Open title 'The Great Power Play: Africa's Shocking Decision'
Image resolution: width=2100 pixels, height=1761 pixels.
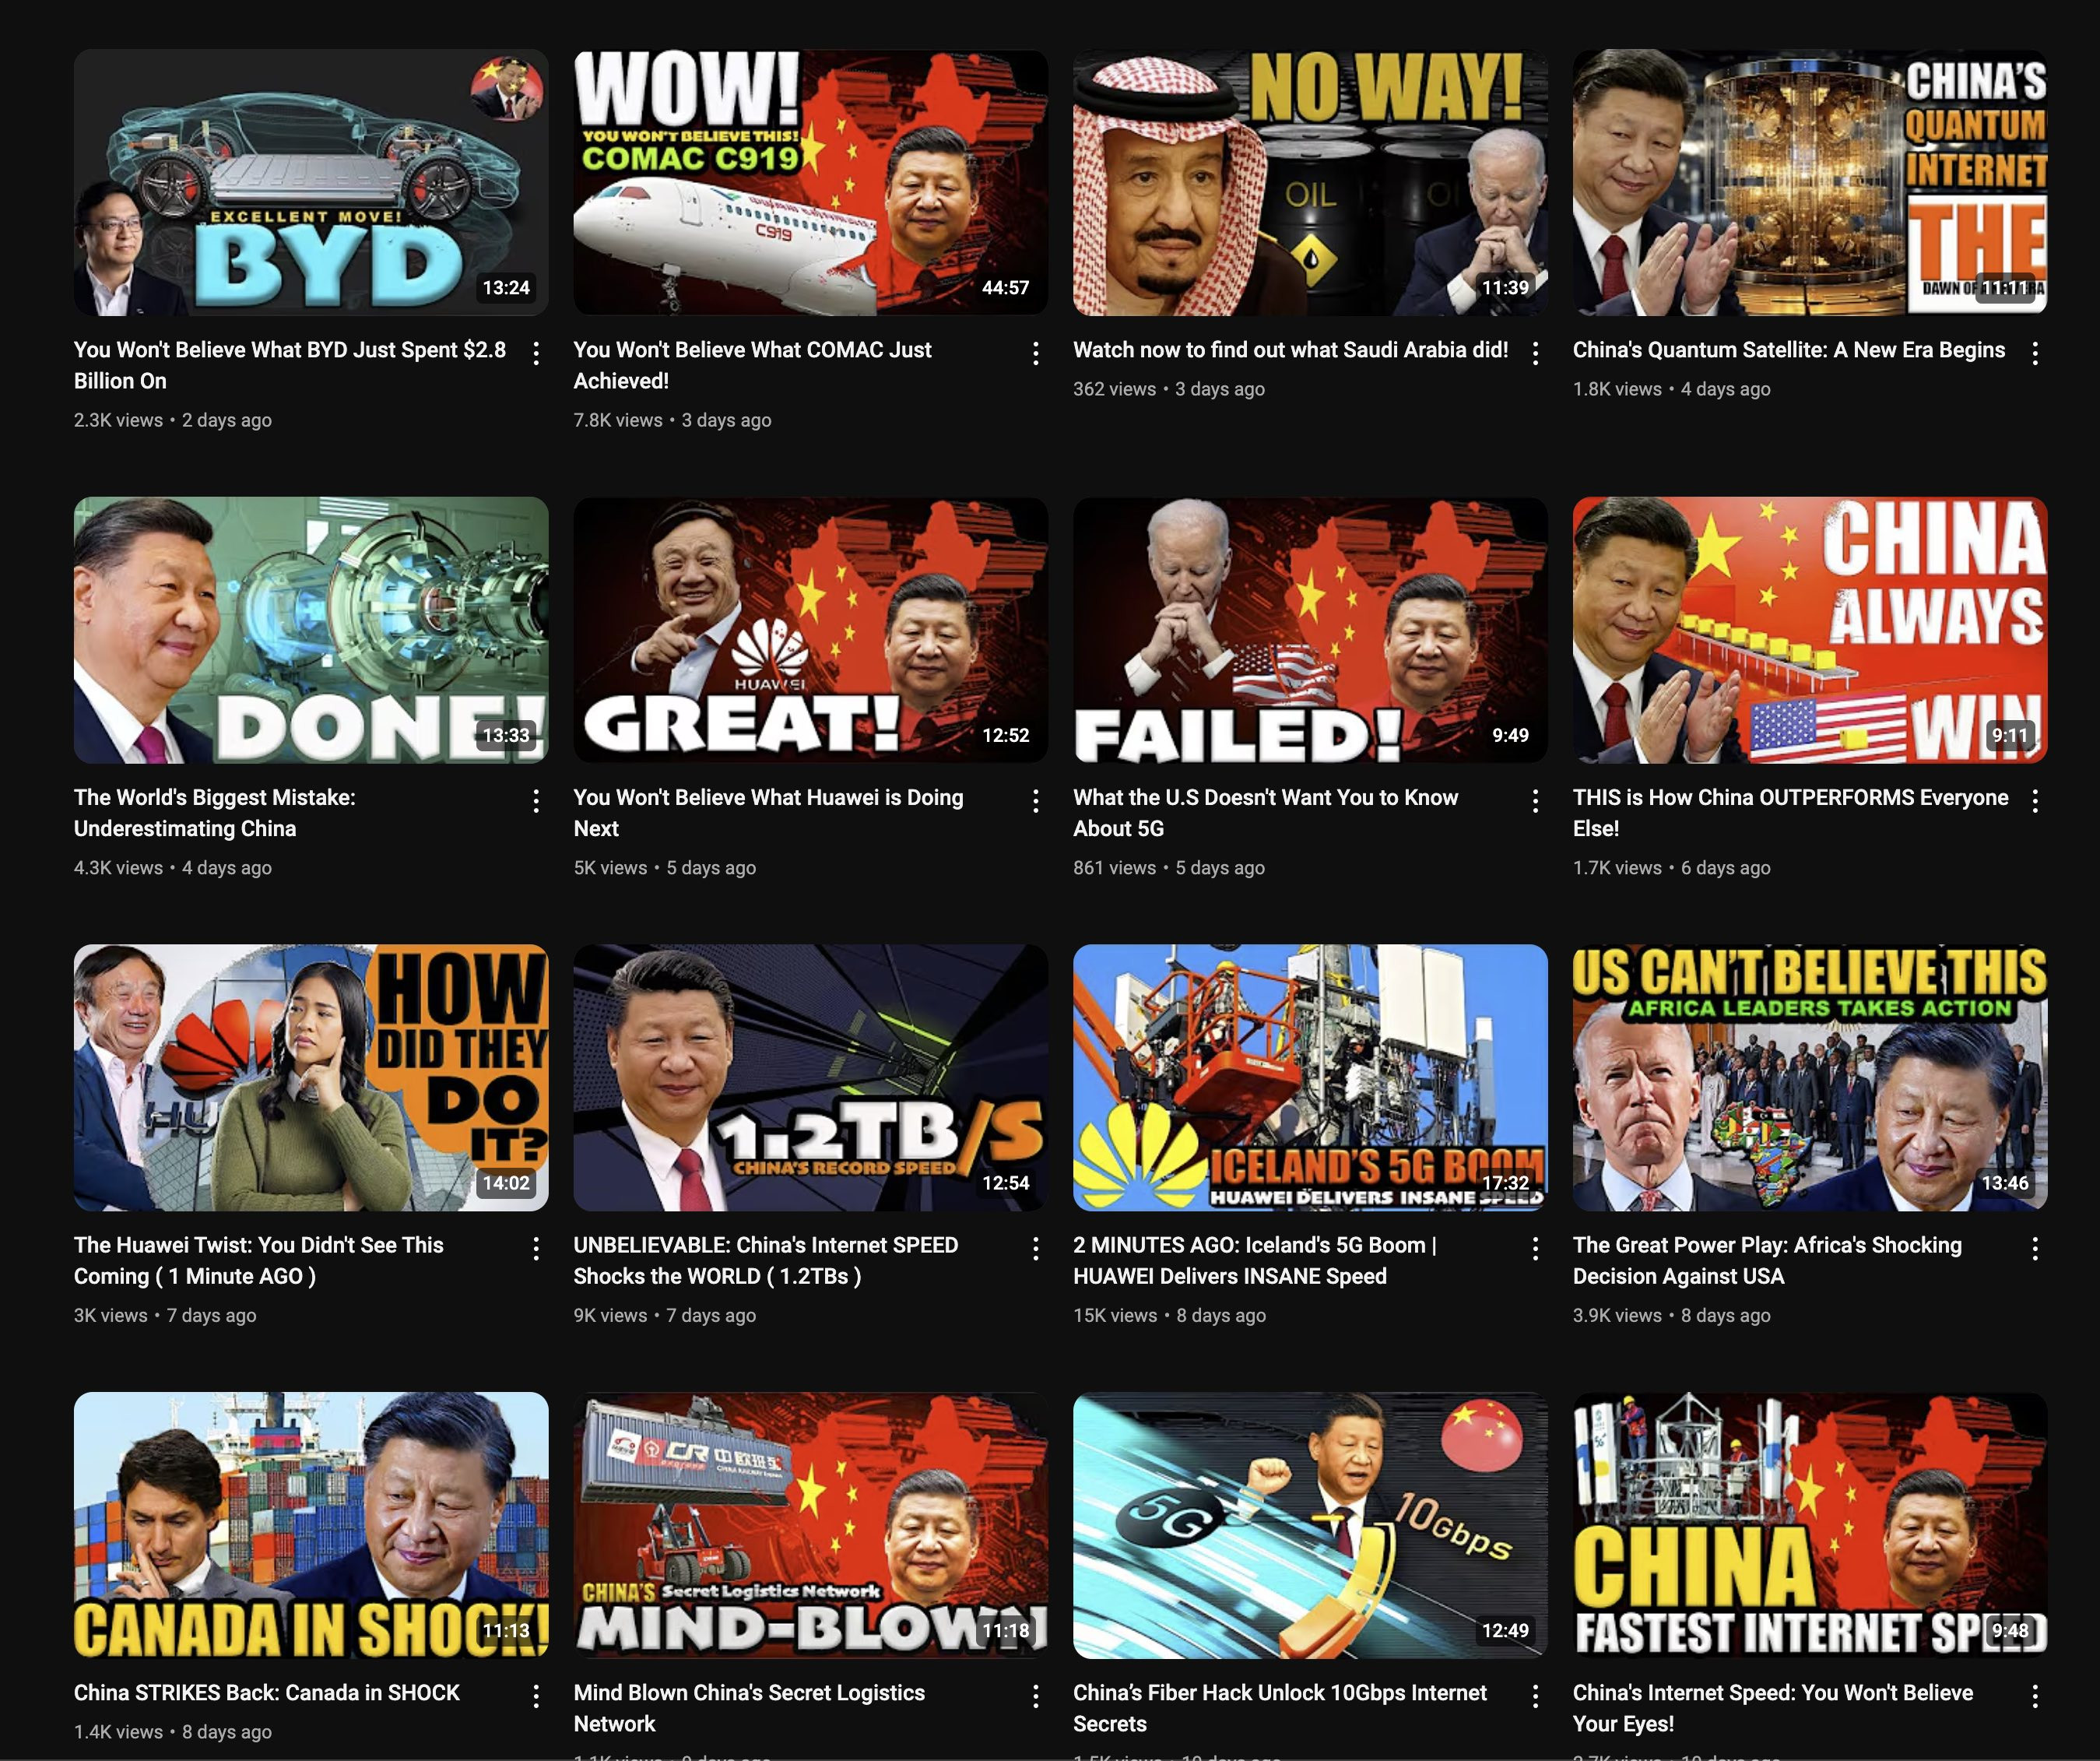1766,1260
